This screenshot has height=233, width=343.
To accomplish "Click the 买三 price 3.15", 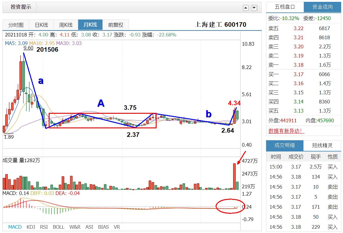I will [298, 92].
